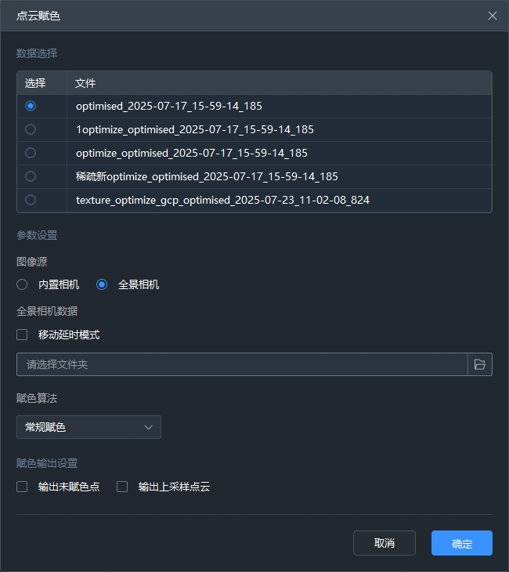Viewport: 509px width, 572px height.
Task: Click the folder browse icon
Action: pos(480,364)
